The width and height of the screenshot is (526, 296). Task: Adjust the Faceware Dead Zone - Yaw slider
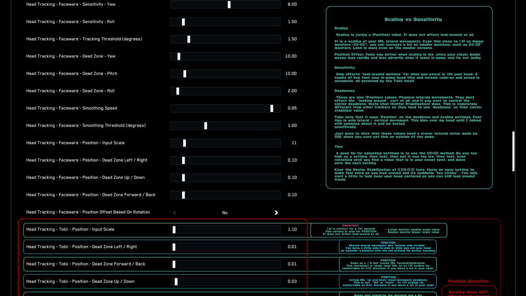click(x=178, y=56)
